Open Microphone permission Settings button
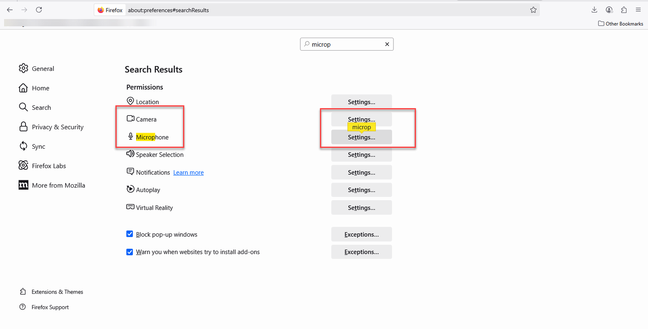This screenshot has height=329, width=648. pyautogui.click(x=361, y=137)
